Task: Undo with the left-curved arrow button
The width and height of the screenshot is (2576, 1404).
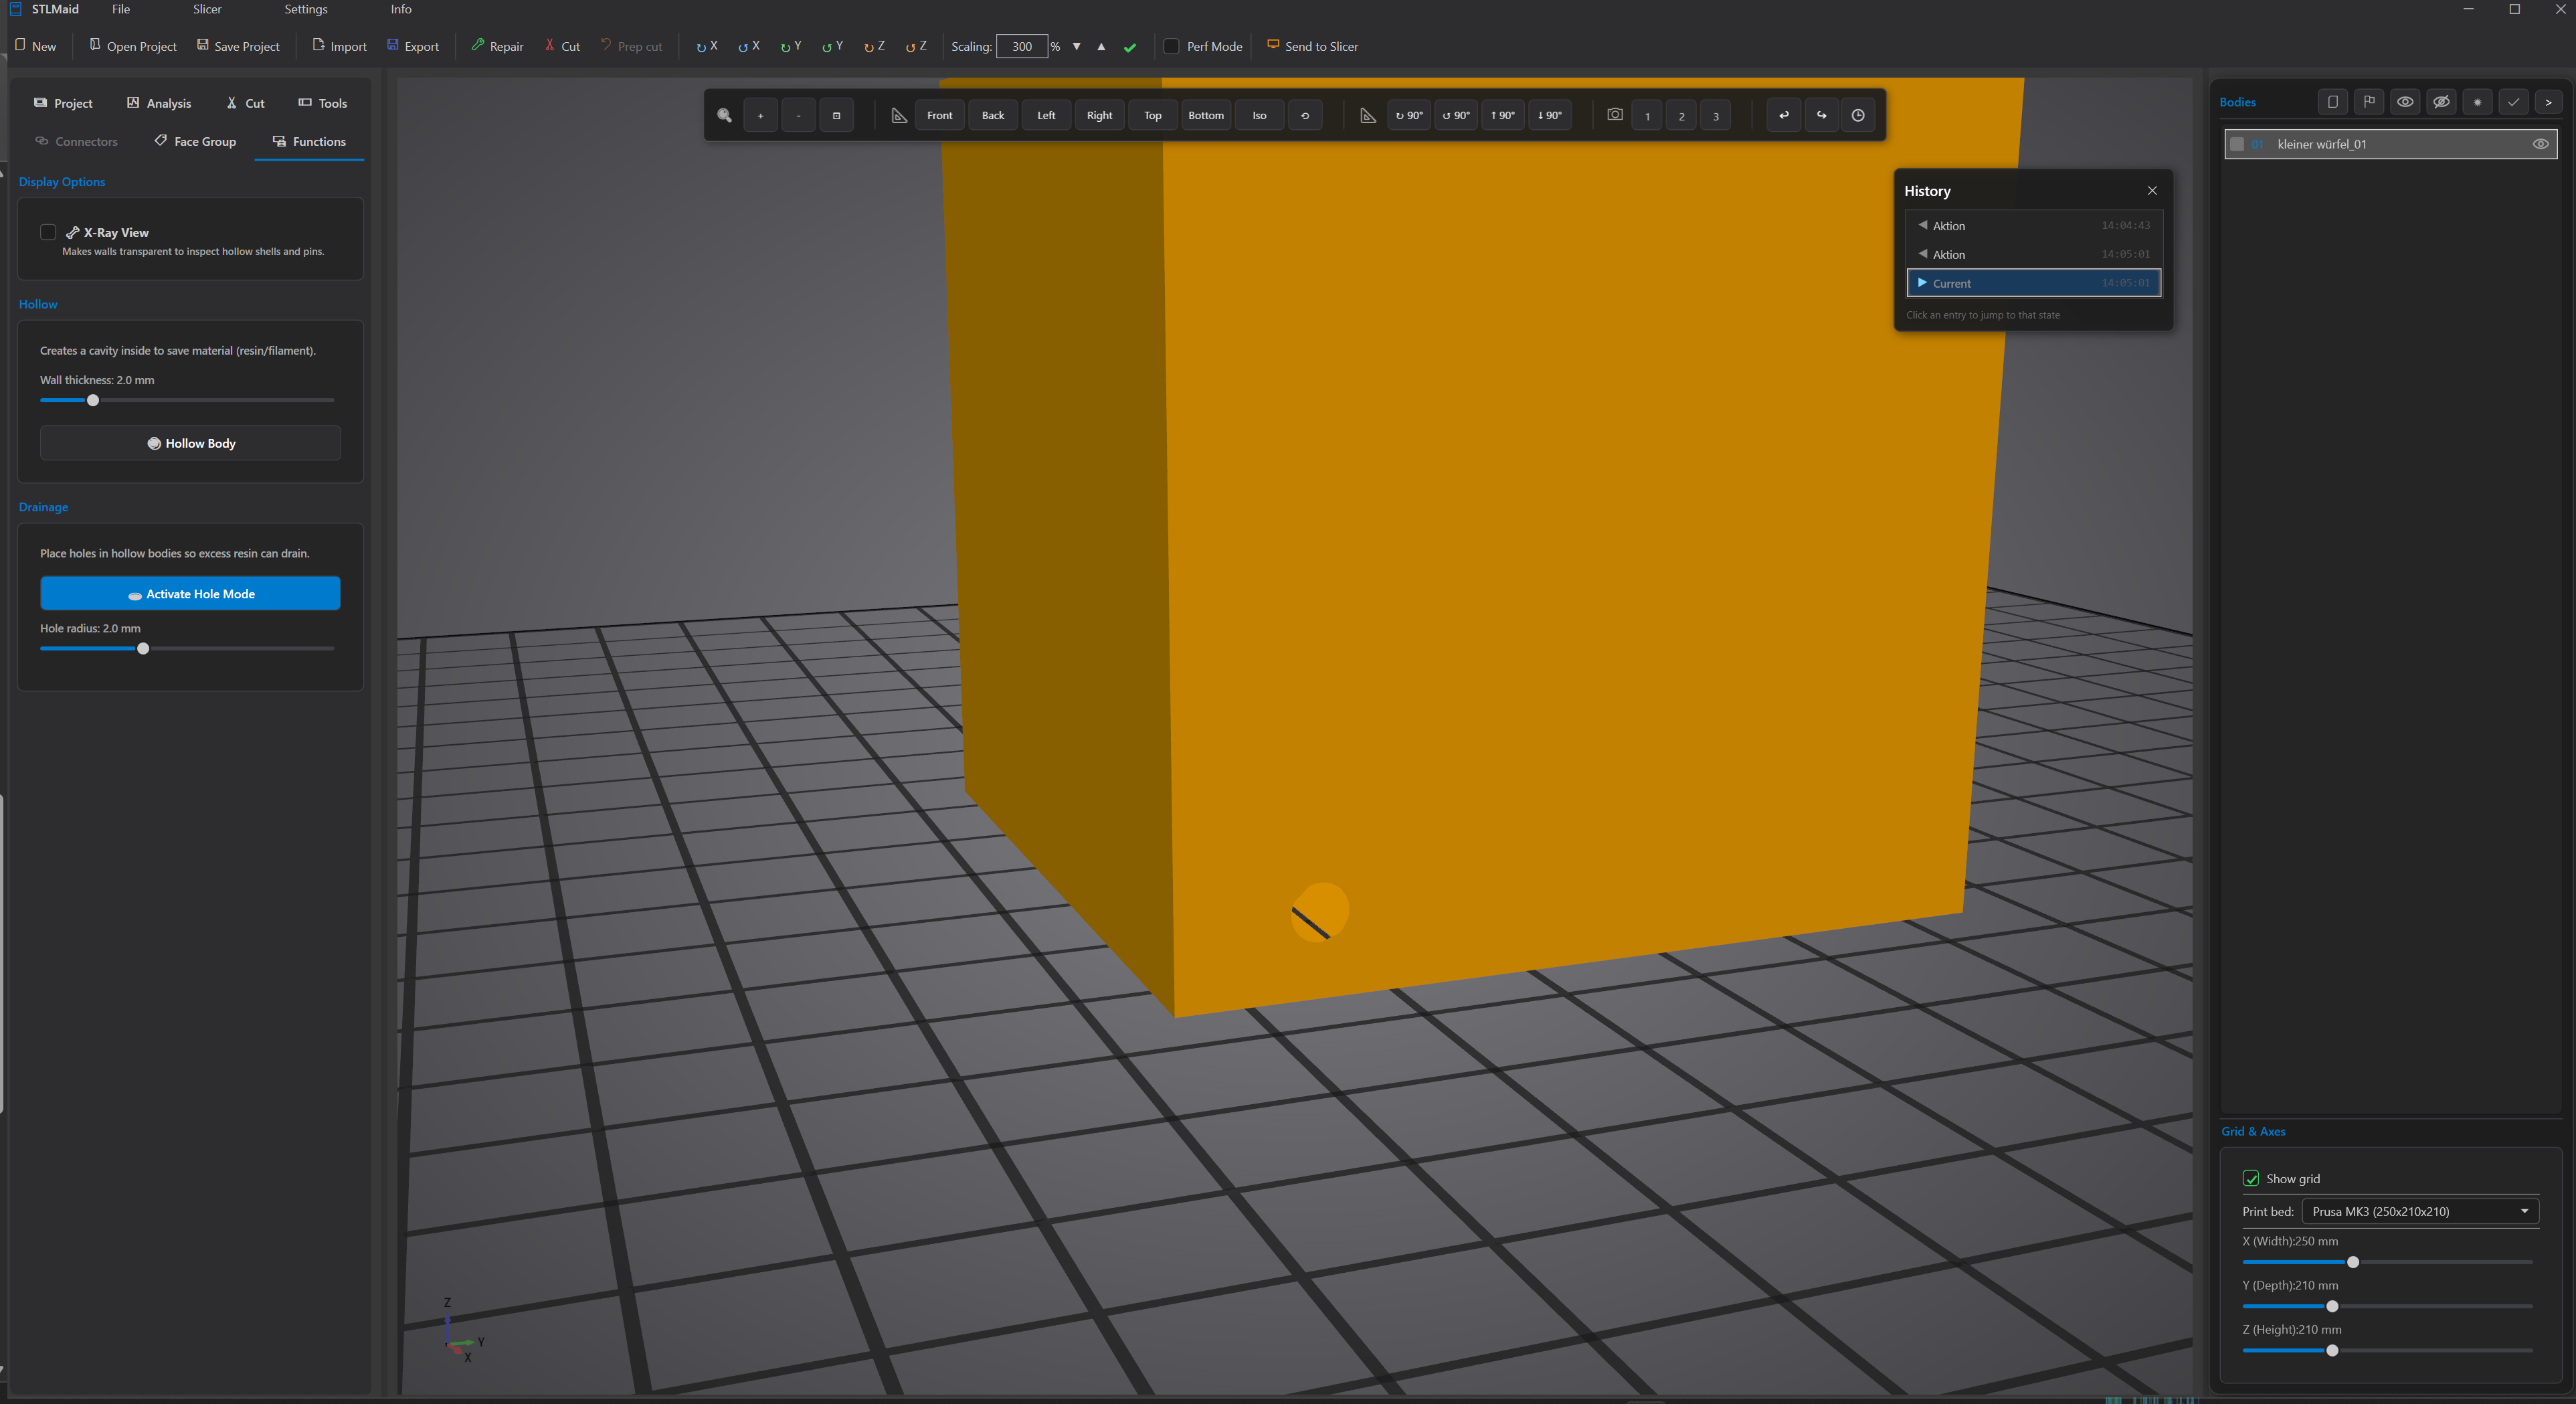Action: pyautogui.click(x=1784, y=115)
